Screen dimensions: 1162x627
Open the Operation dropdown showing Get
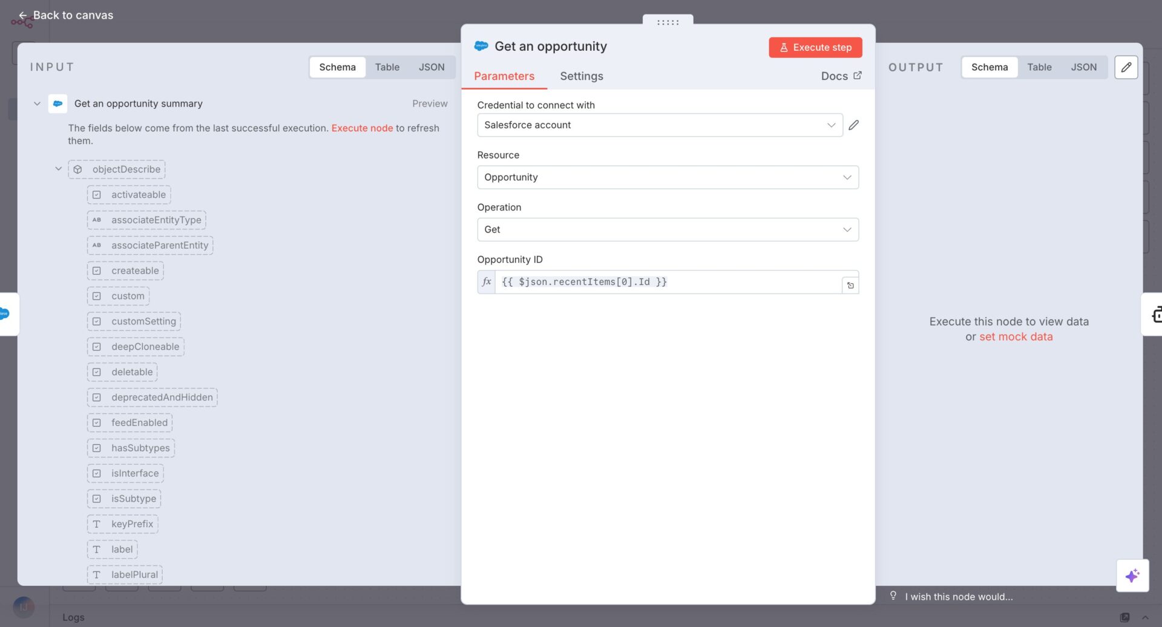[x=667, y=230]
